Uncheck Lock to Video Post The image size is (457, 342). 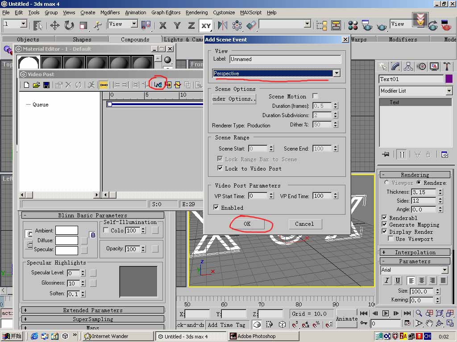(x=220, y=168)
